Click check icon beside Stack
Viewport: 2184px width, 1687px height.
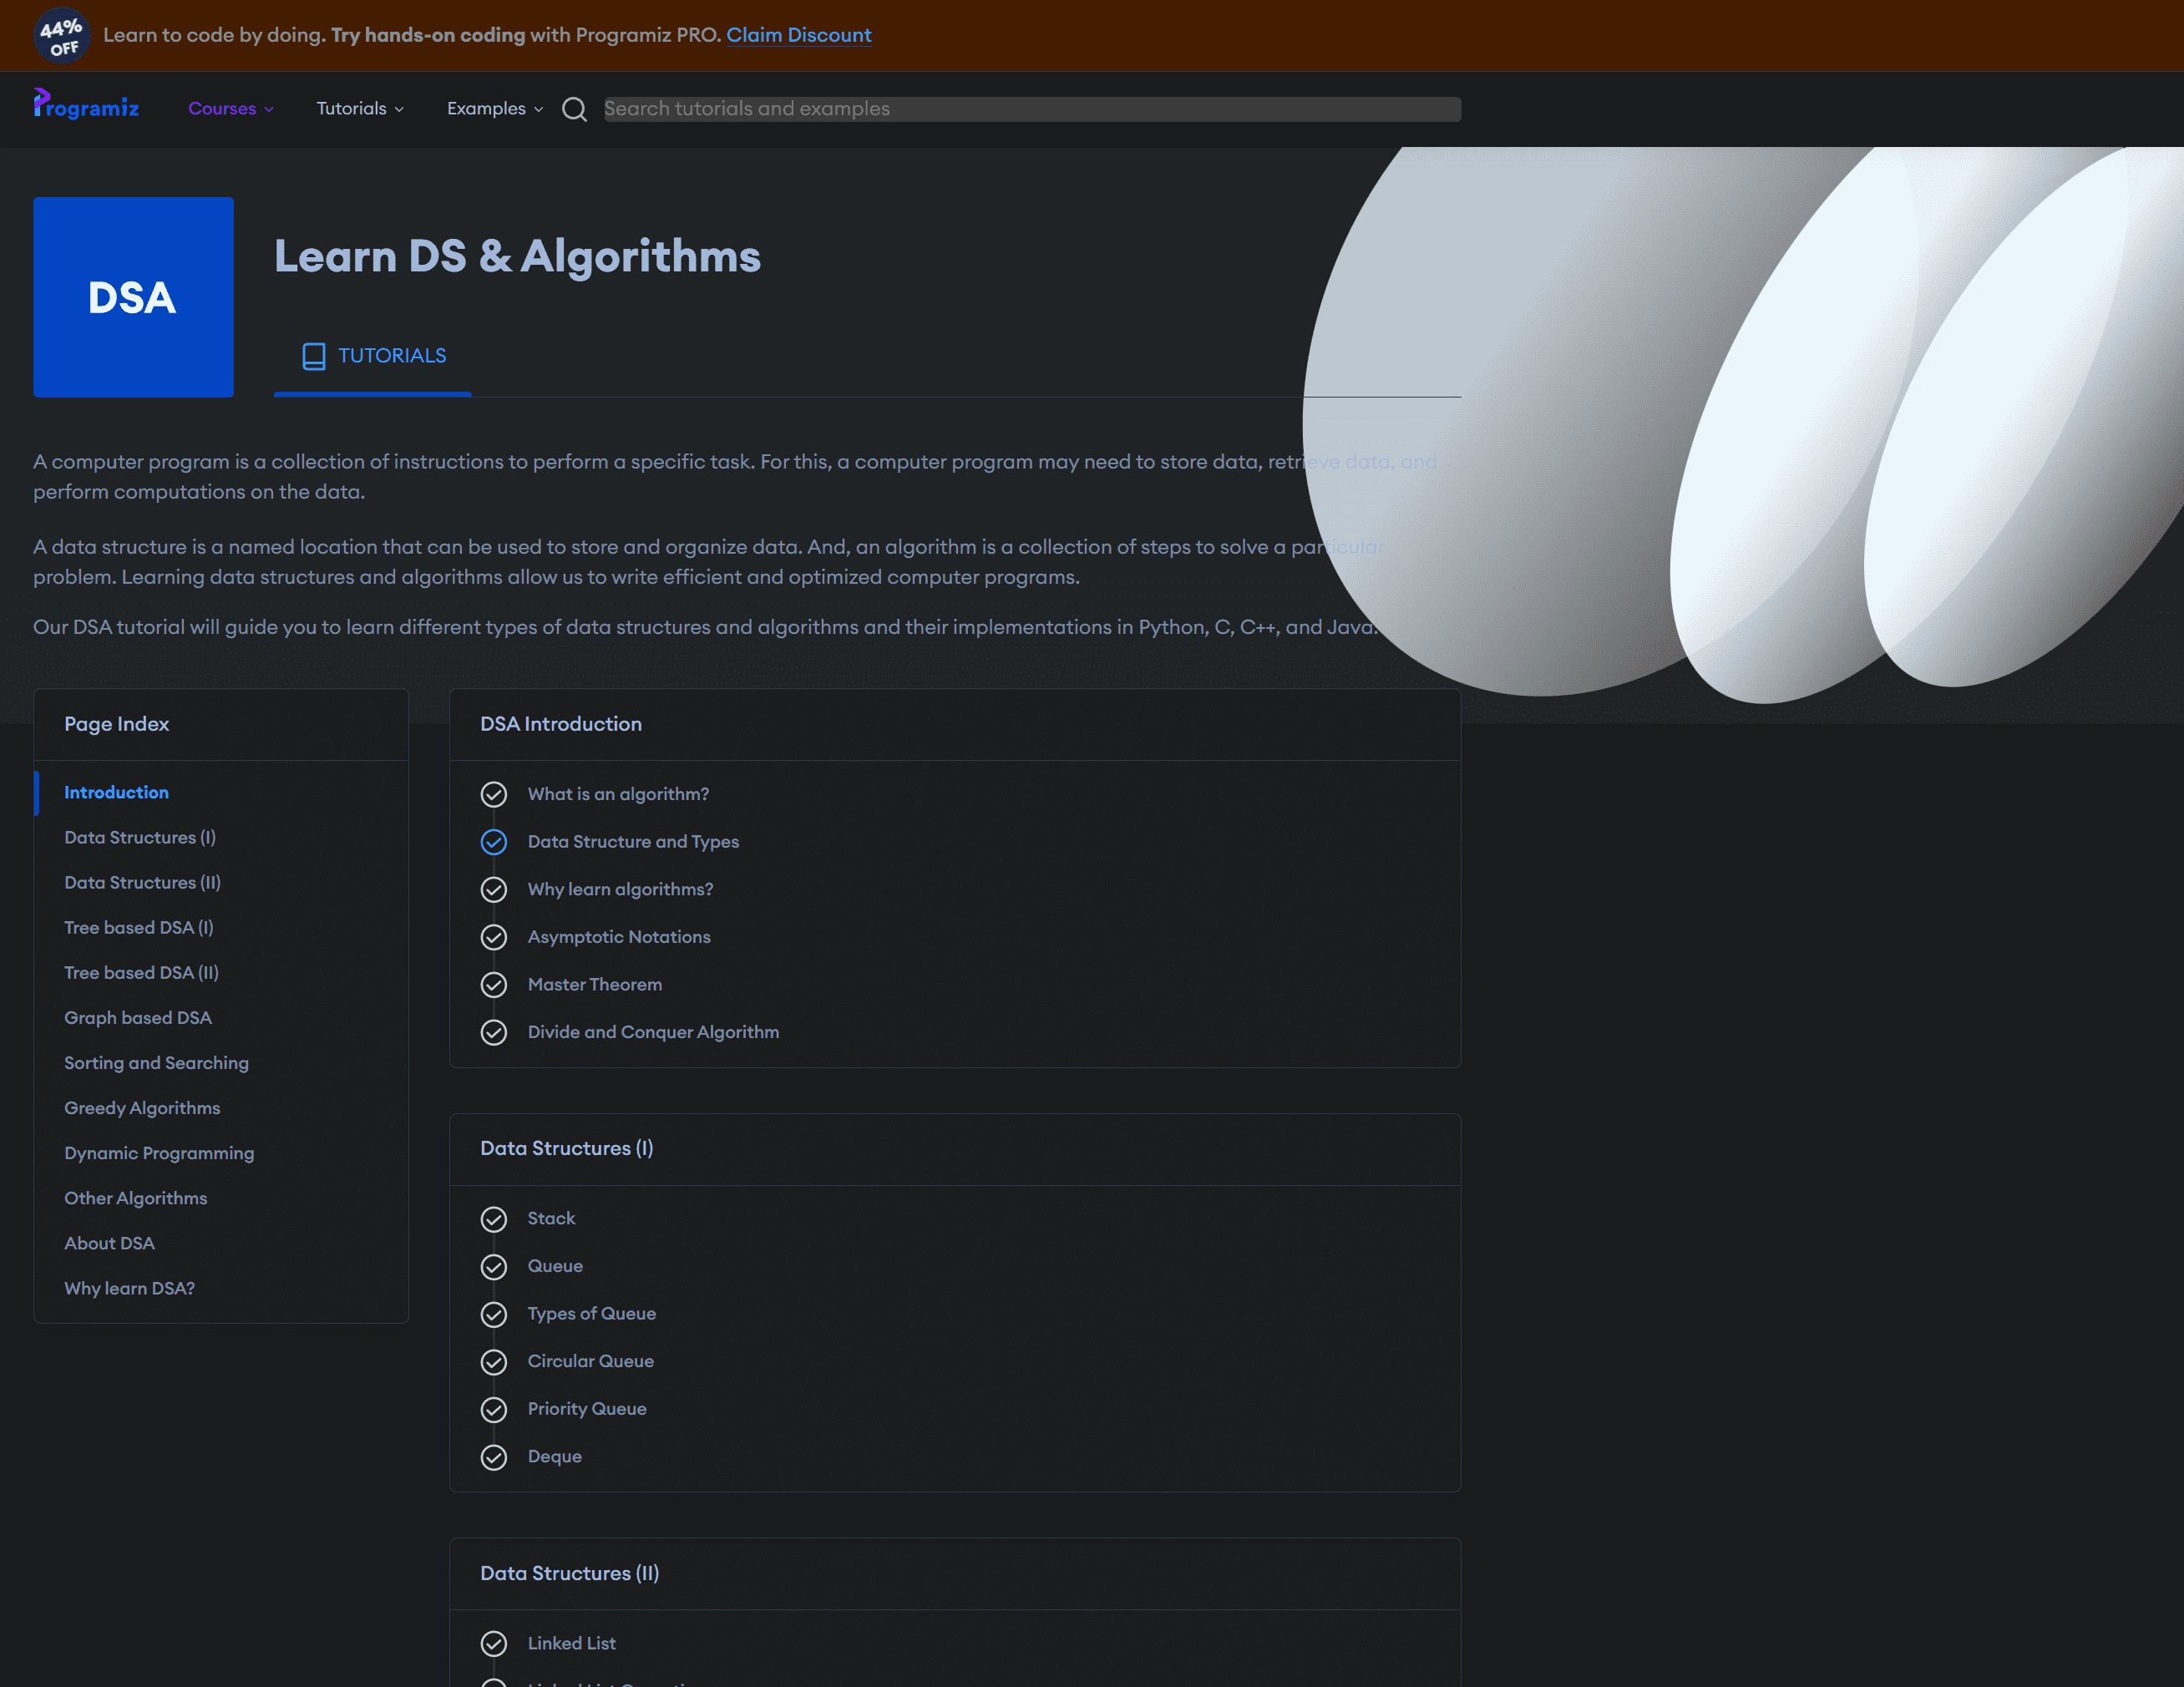(x=494, y=1219)
